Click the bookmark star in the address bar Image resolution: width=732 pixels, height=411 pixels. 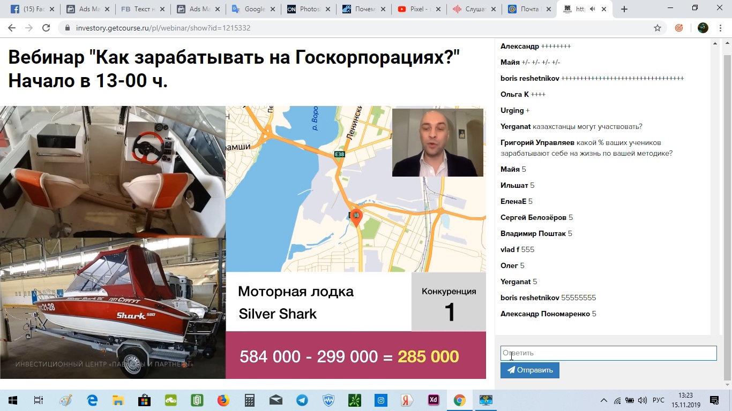pos(658,27)
